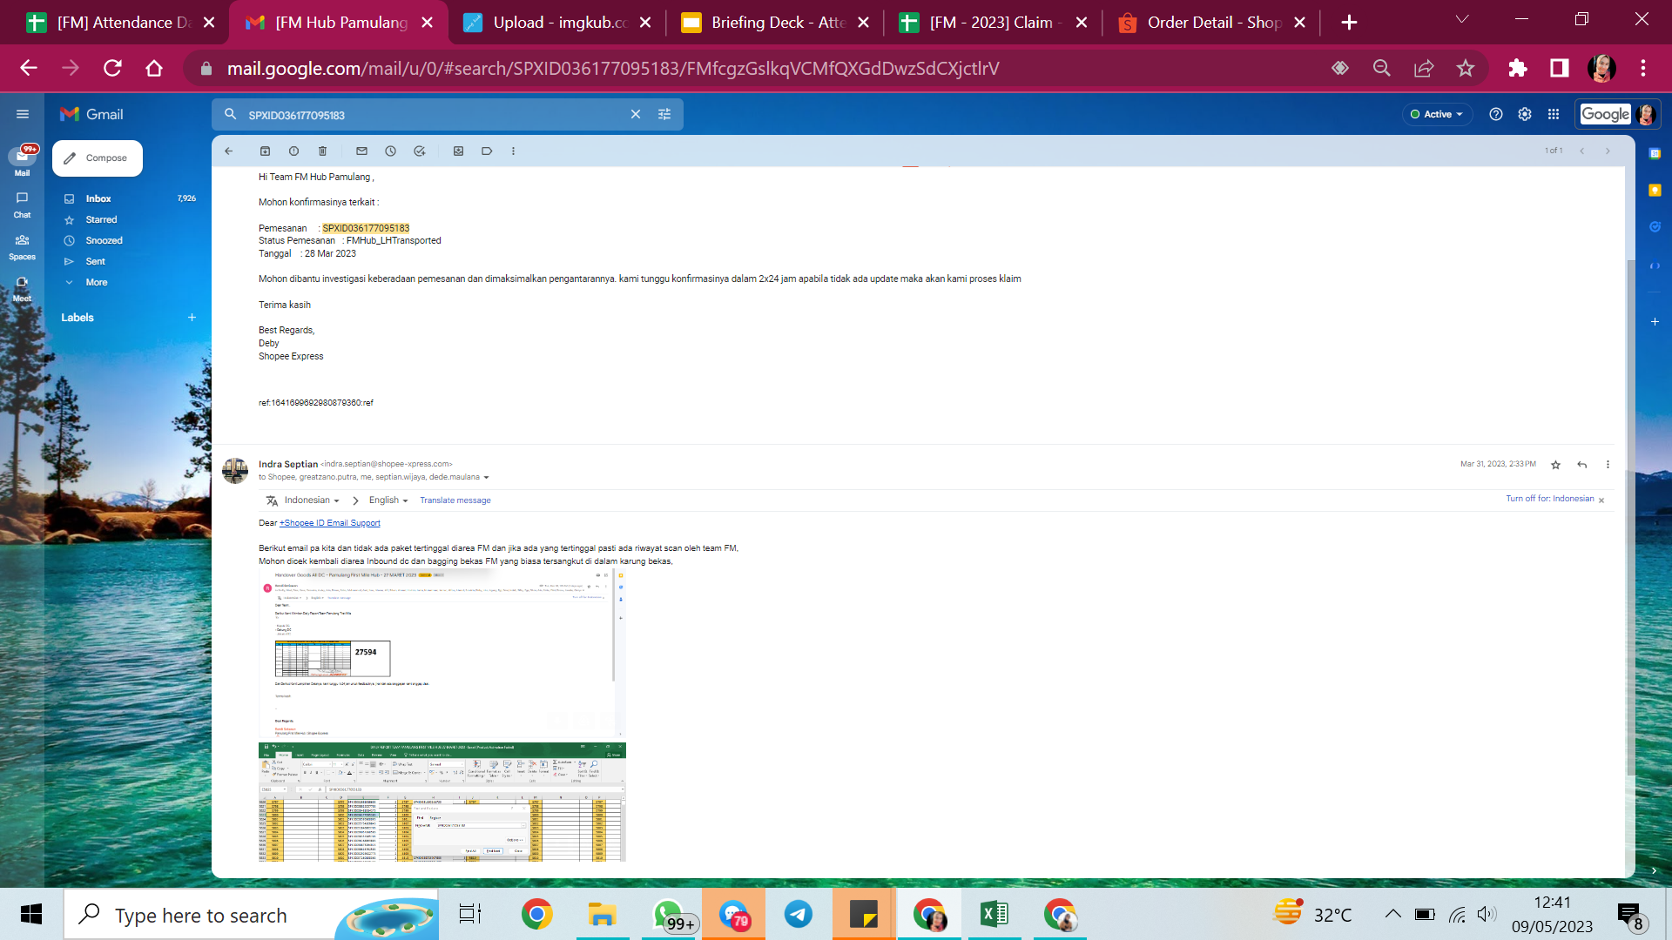Open the Labels tag icon
The height and width of the screenshot is (940, 1672).
point(487,151)
